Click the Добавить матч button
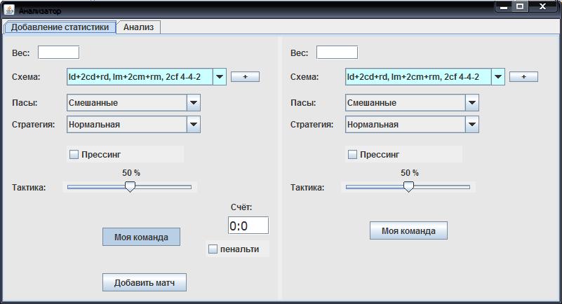 click(x=145, y=282)
